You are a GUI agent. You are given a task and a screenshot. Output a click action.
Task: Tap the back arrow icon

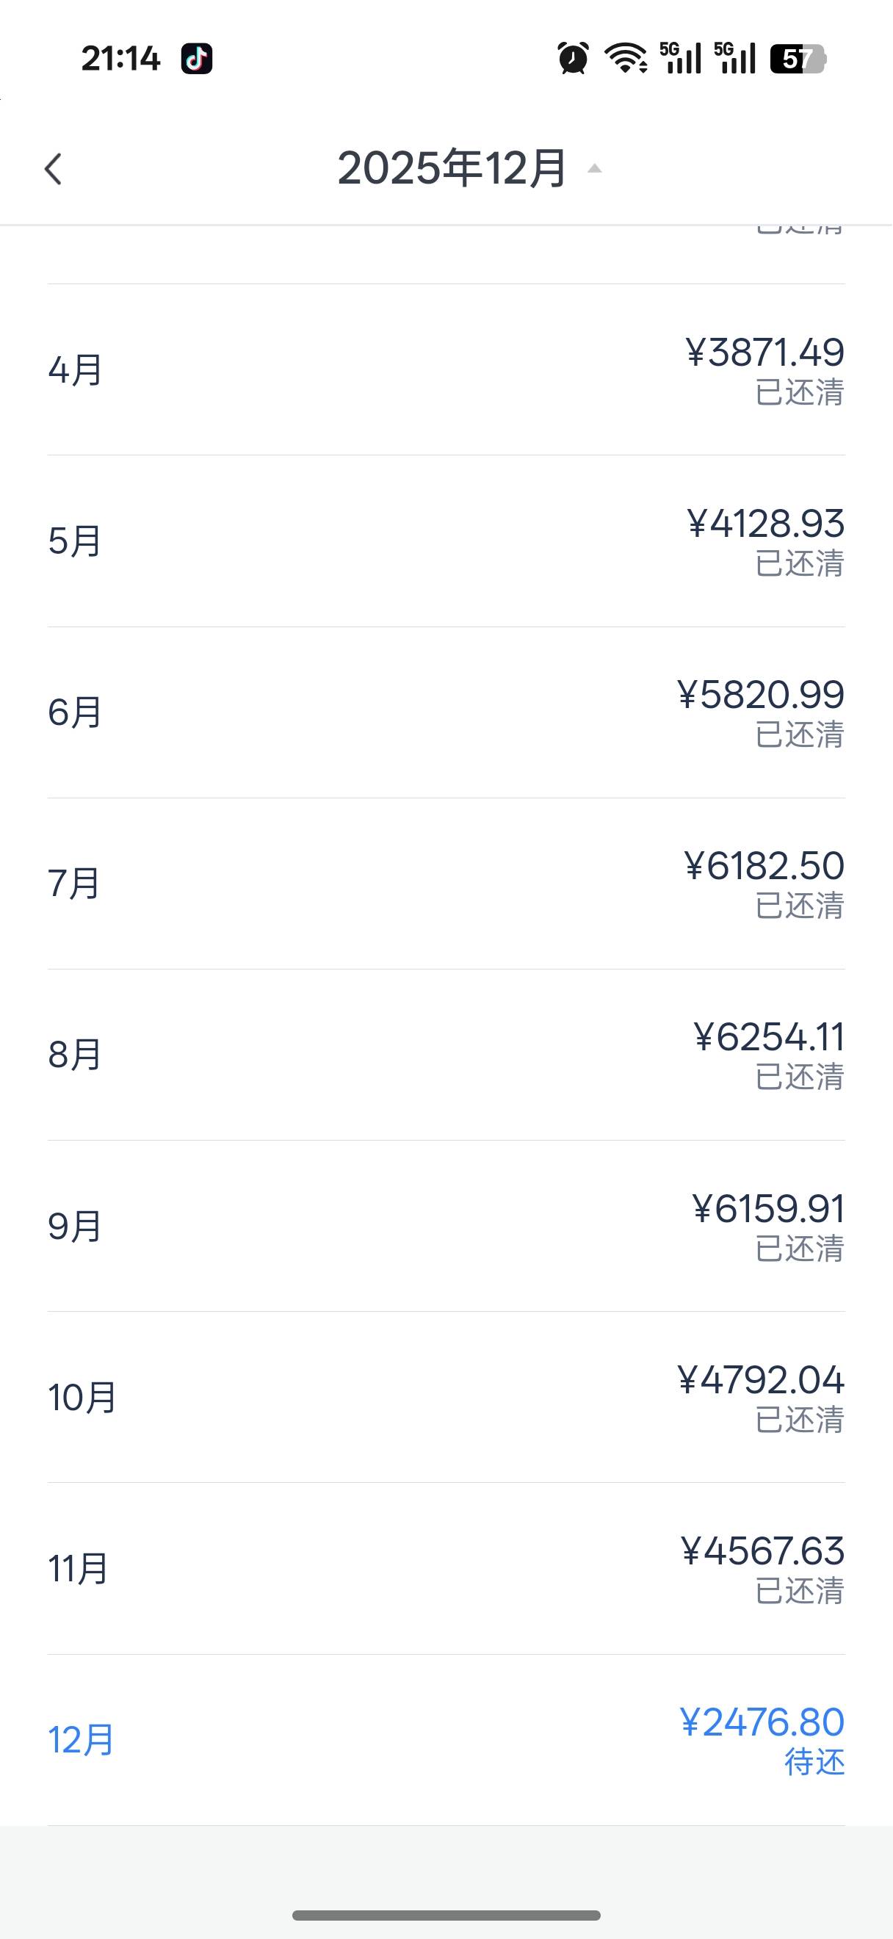54,169
